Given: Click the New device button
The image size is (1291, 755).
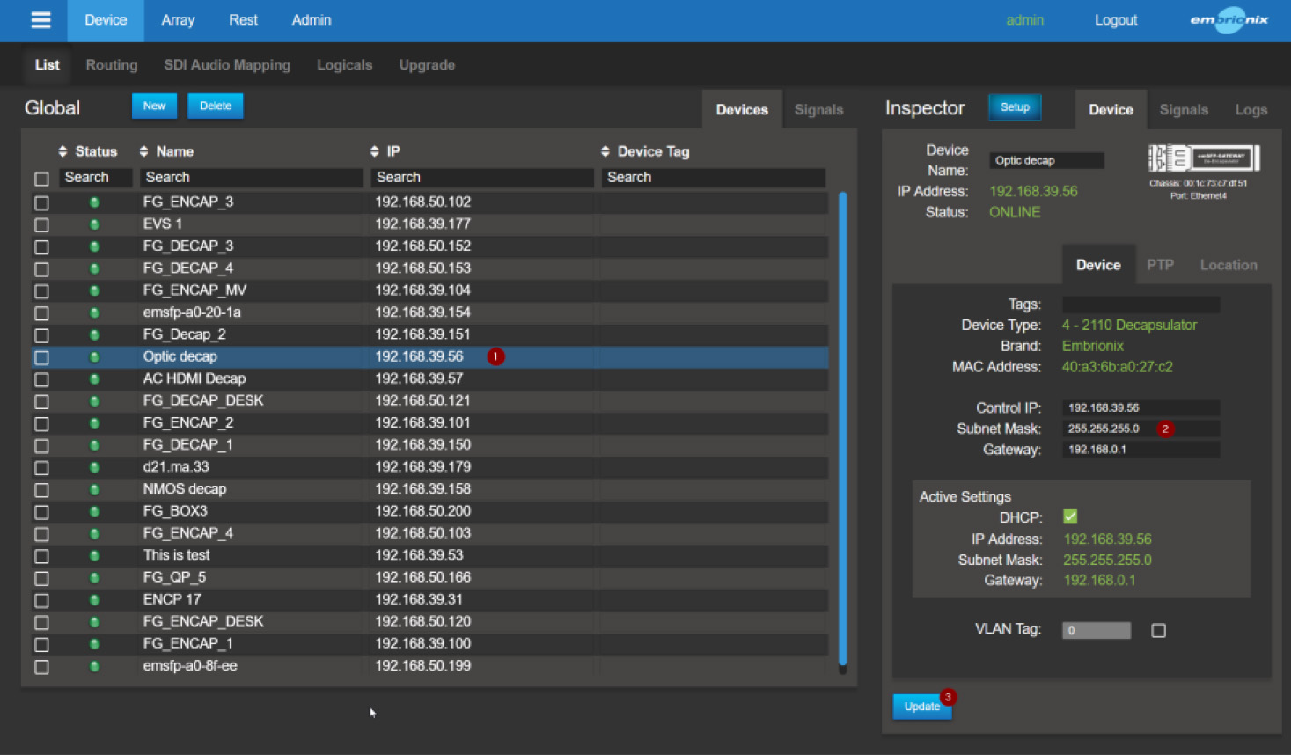Looking at the screenshot, I should point(154,106).
